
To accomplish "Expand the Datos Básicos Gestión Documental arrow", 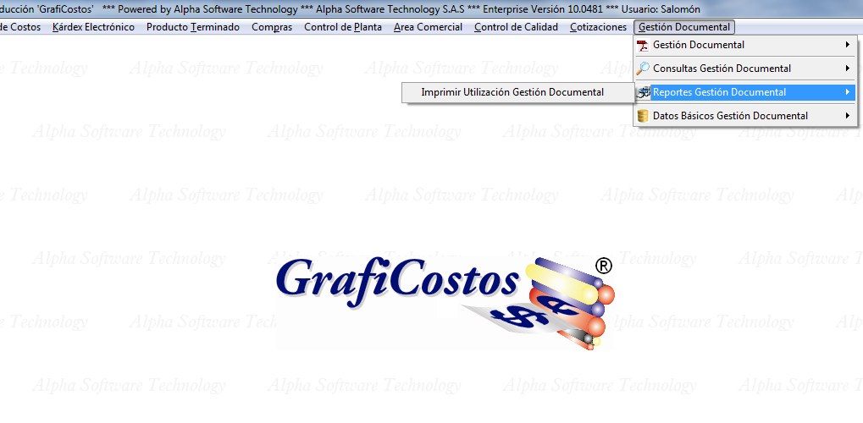I will 847,116.
